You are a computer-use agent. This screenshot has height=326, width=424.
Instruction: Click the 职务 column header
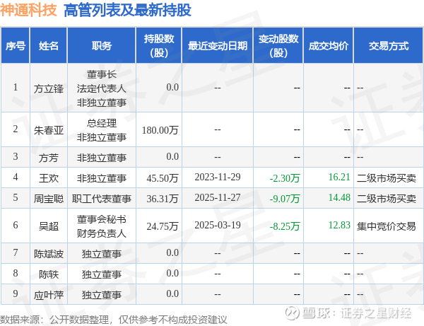[x=101, y=45]
